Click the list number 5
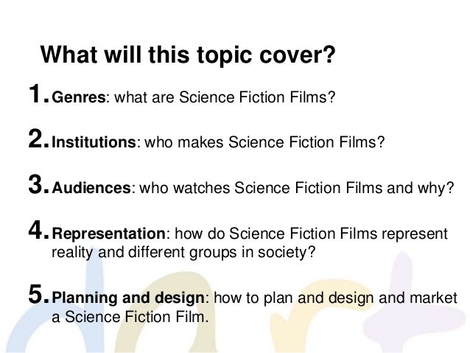Viewport: 470px width, 353px height. 38,294
